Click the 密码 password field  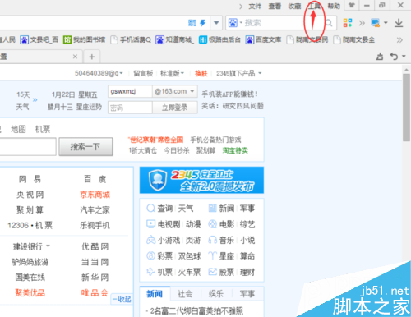tap(130, 108)
